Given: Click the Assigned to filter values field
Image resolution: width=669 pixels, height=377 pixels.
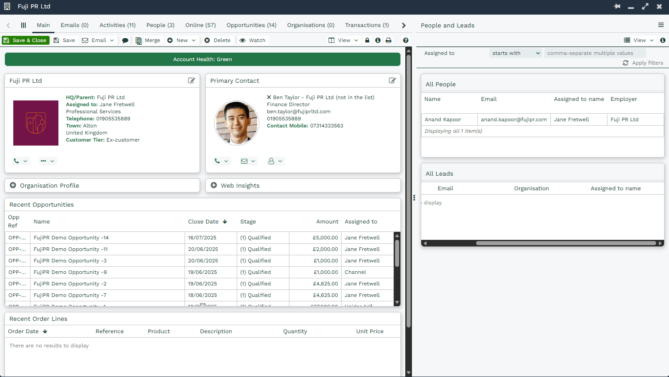Looking at the screenshot, I should (x=594, y=53).
